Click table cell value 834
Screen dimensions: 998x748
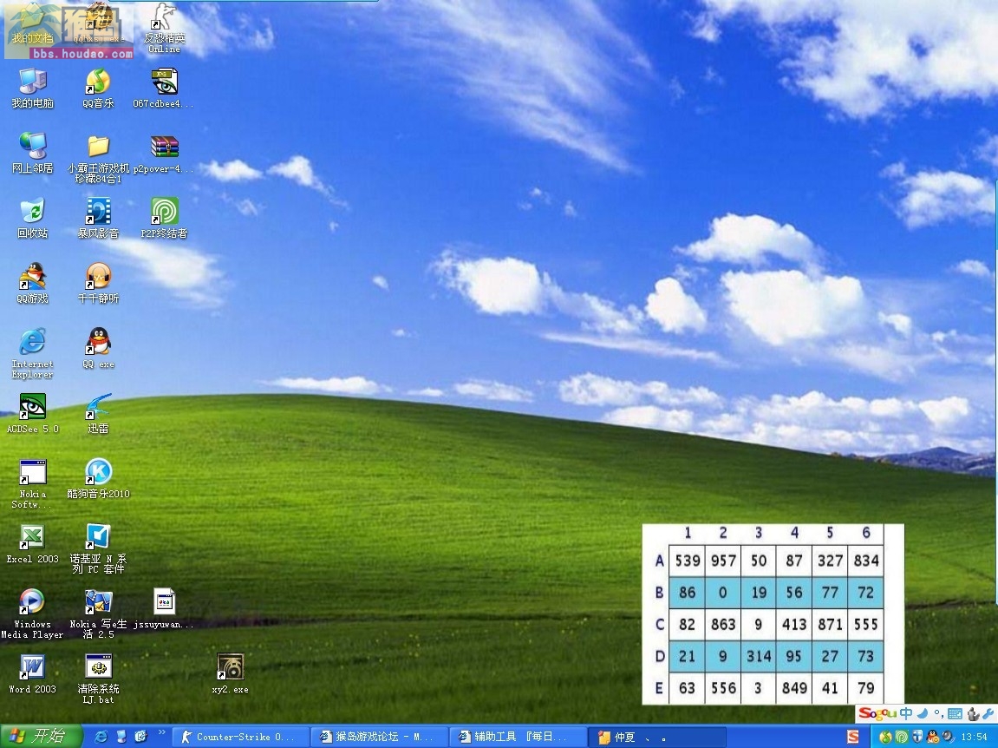865,561
